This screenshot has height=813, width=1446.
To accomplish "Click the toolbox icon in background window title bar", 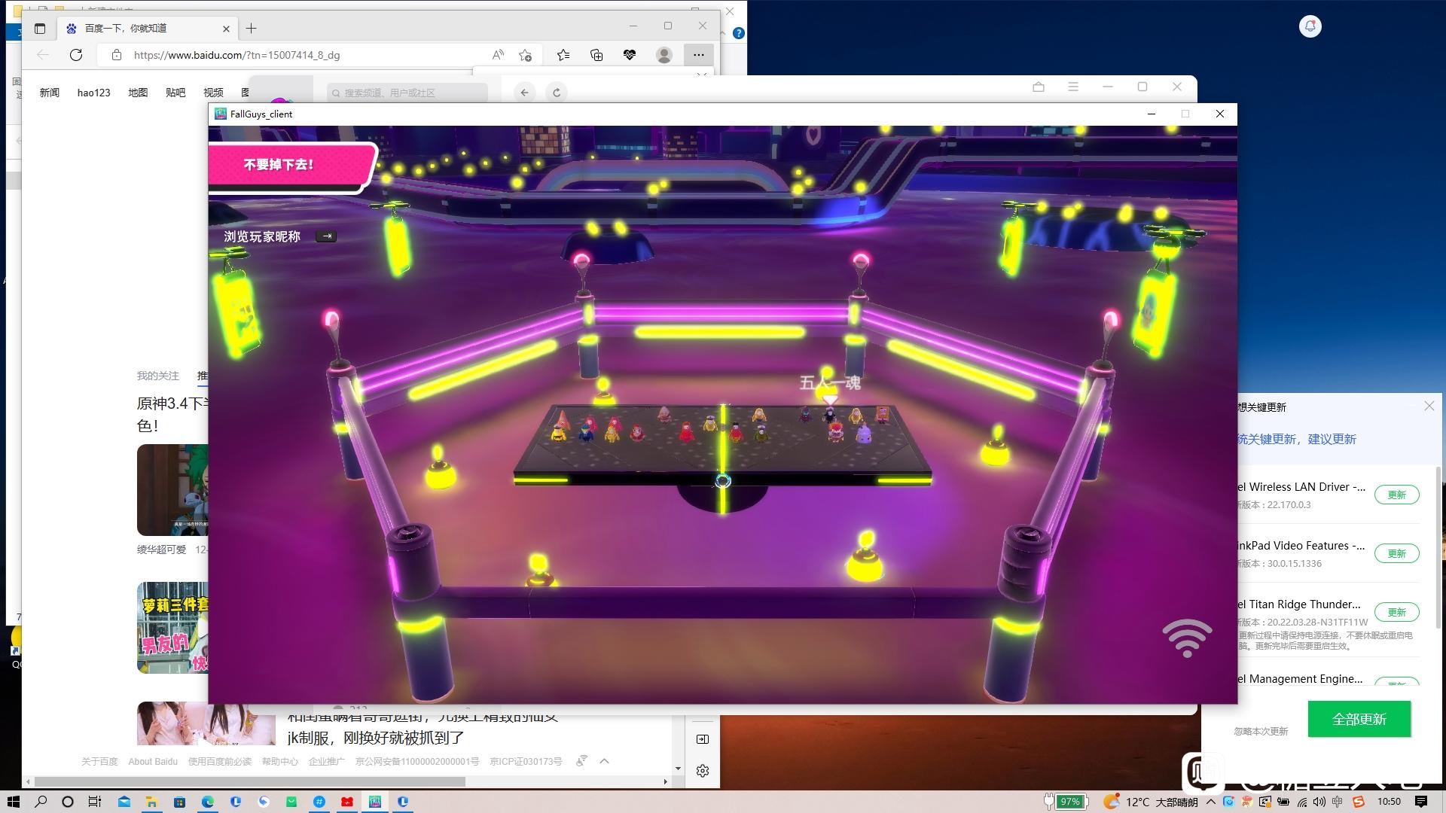I will [1039, 87].
